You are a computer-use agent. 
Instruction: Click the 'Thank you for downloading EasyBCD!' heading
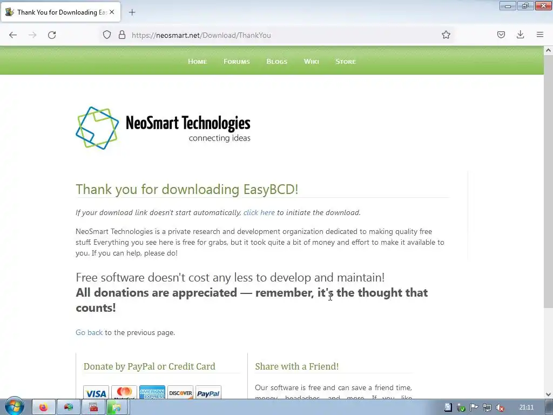(187, 190)
